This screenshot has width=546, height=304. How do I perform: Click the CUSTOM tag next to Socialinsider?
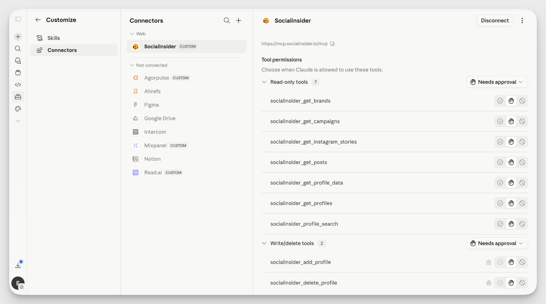click(x=188, y=46)
